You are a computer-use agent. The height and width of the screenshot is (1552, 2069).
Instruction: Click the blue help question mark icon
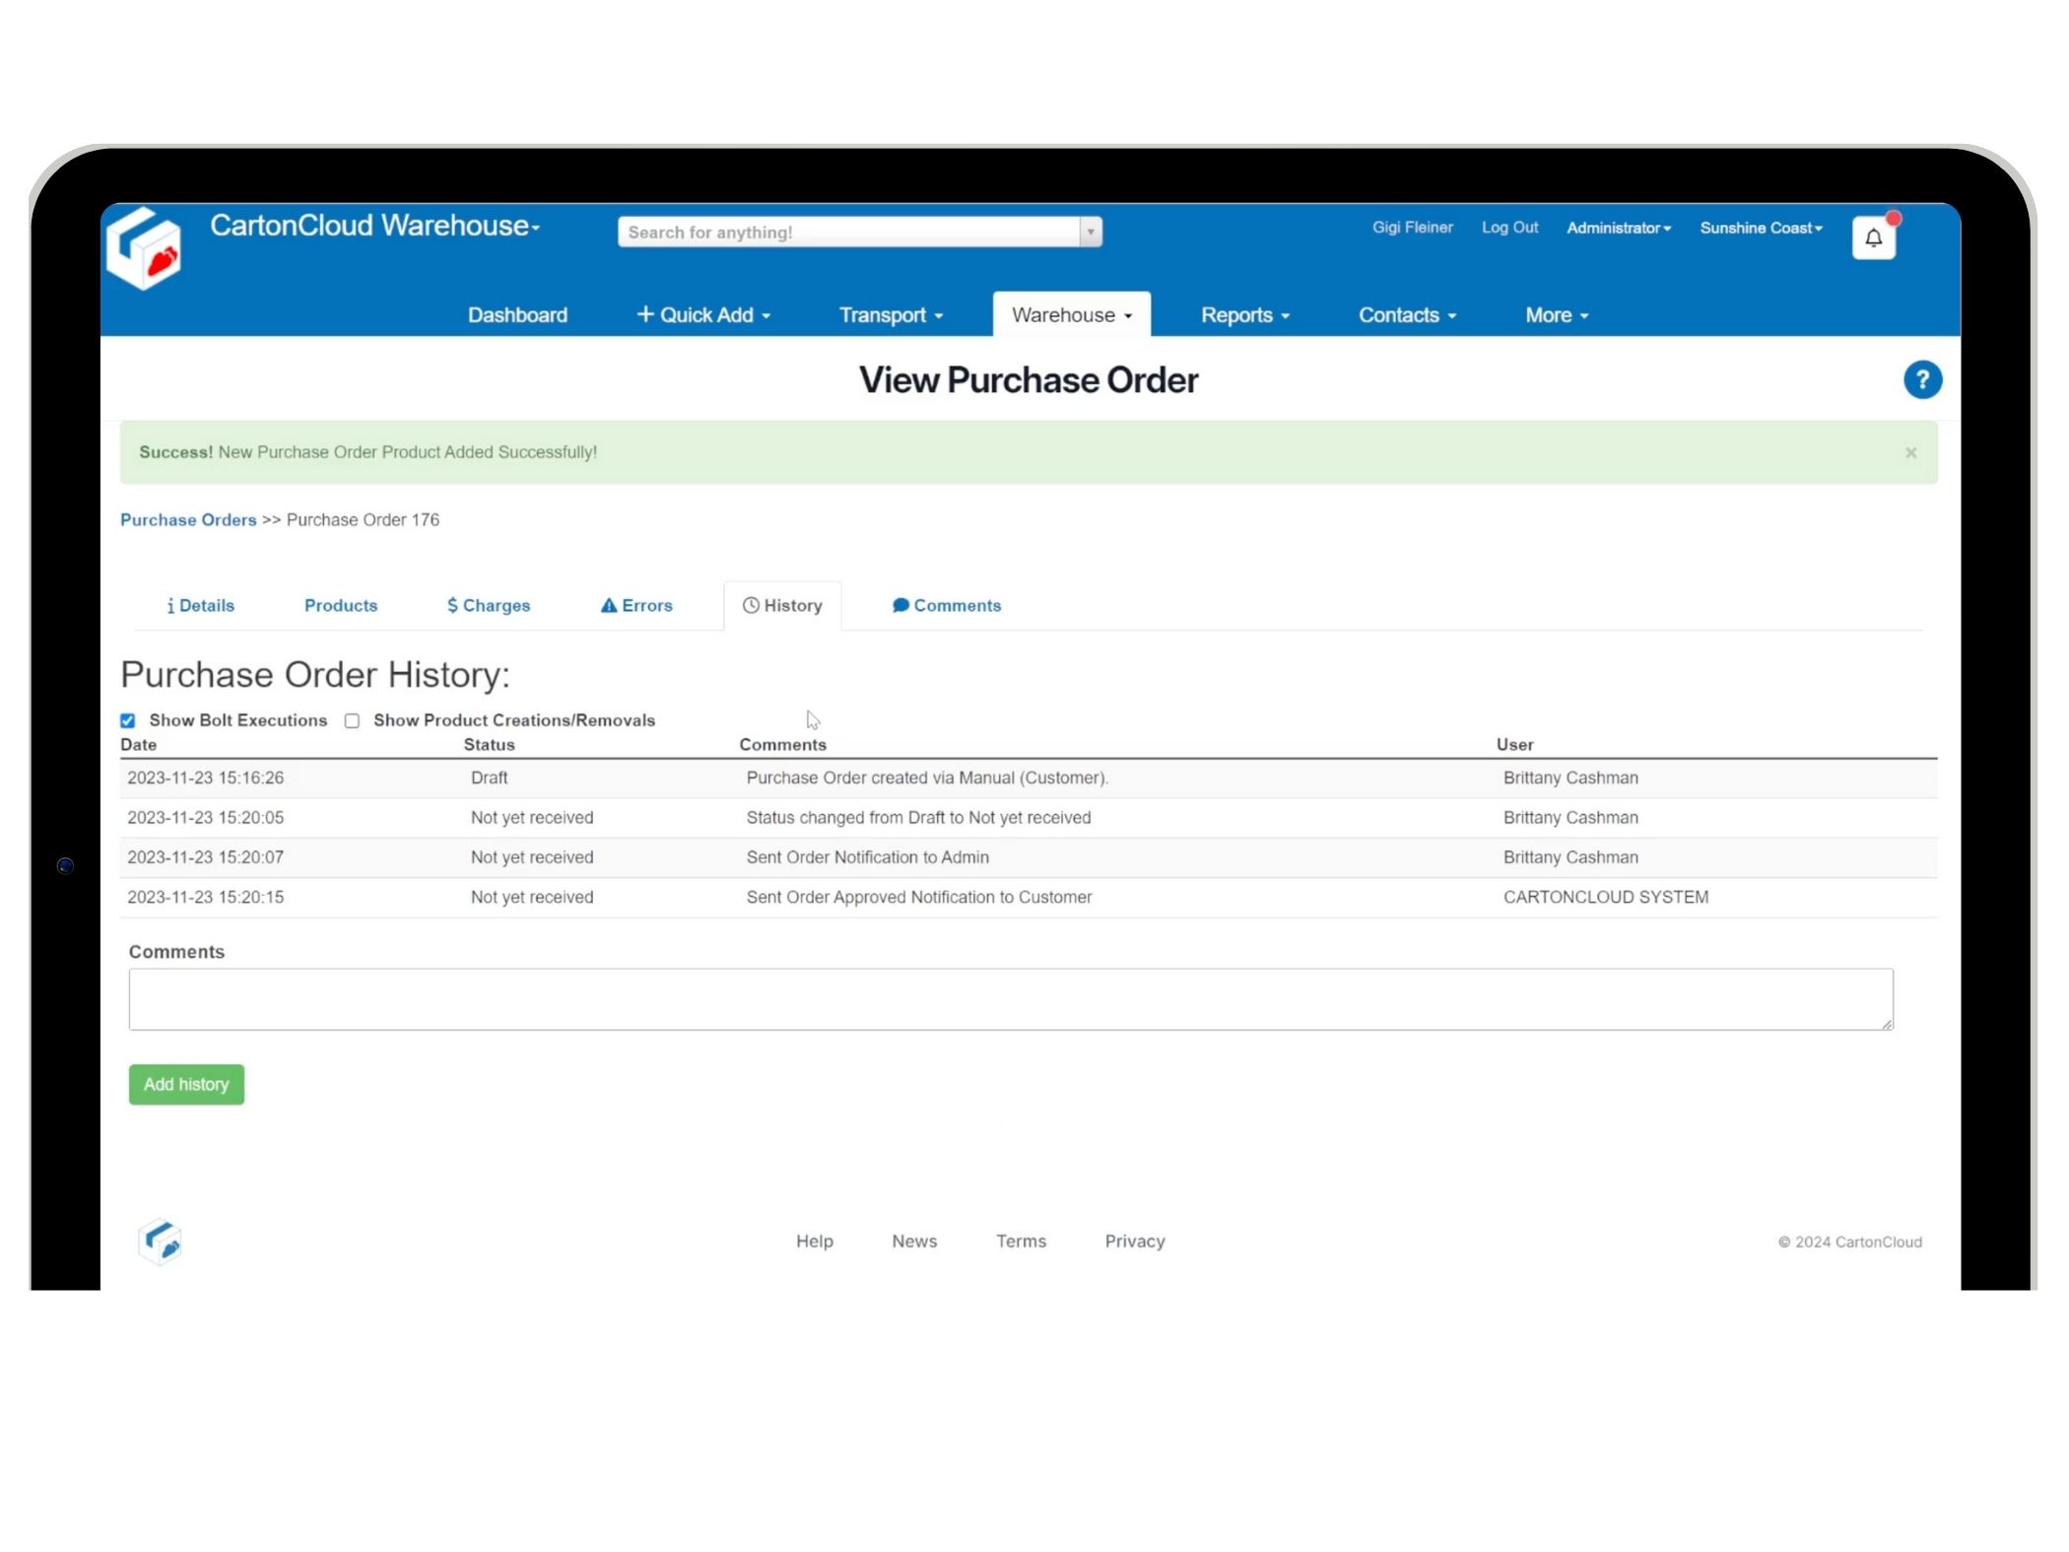[1921, 379]
